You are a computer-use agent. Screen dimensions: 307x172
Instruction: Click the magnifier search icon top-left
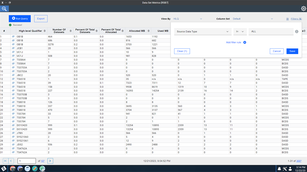(4, 9)
